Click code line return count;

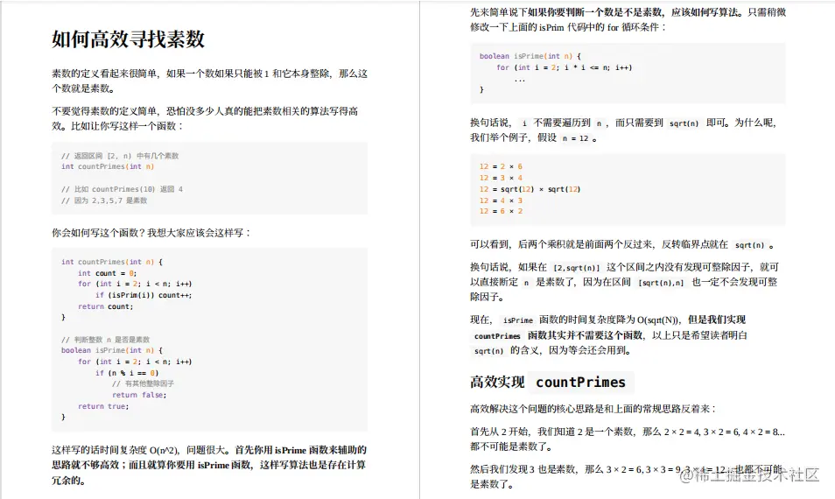click(x=105, y=306)
